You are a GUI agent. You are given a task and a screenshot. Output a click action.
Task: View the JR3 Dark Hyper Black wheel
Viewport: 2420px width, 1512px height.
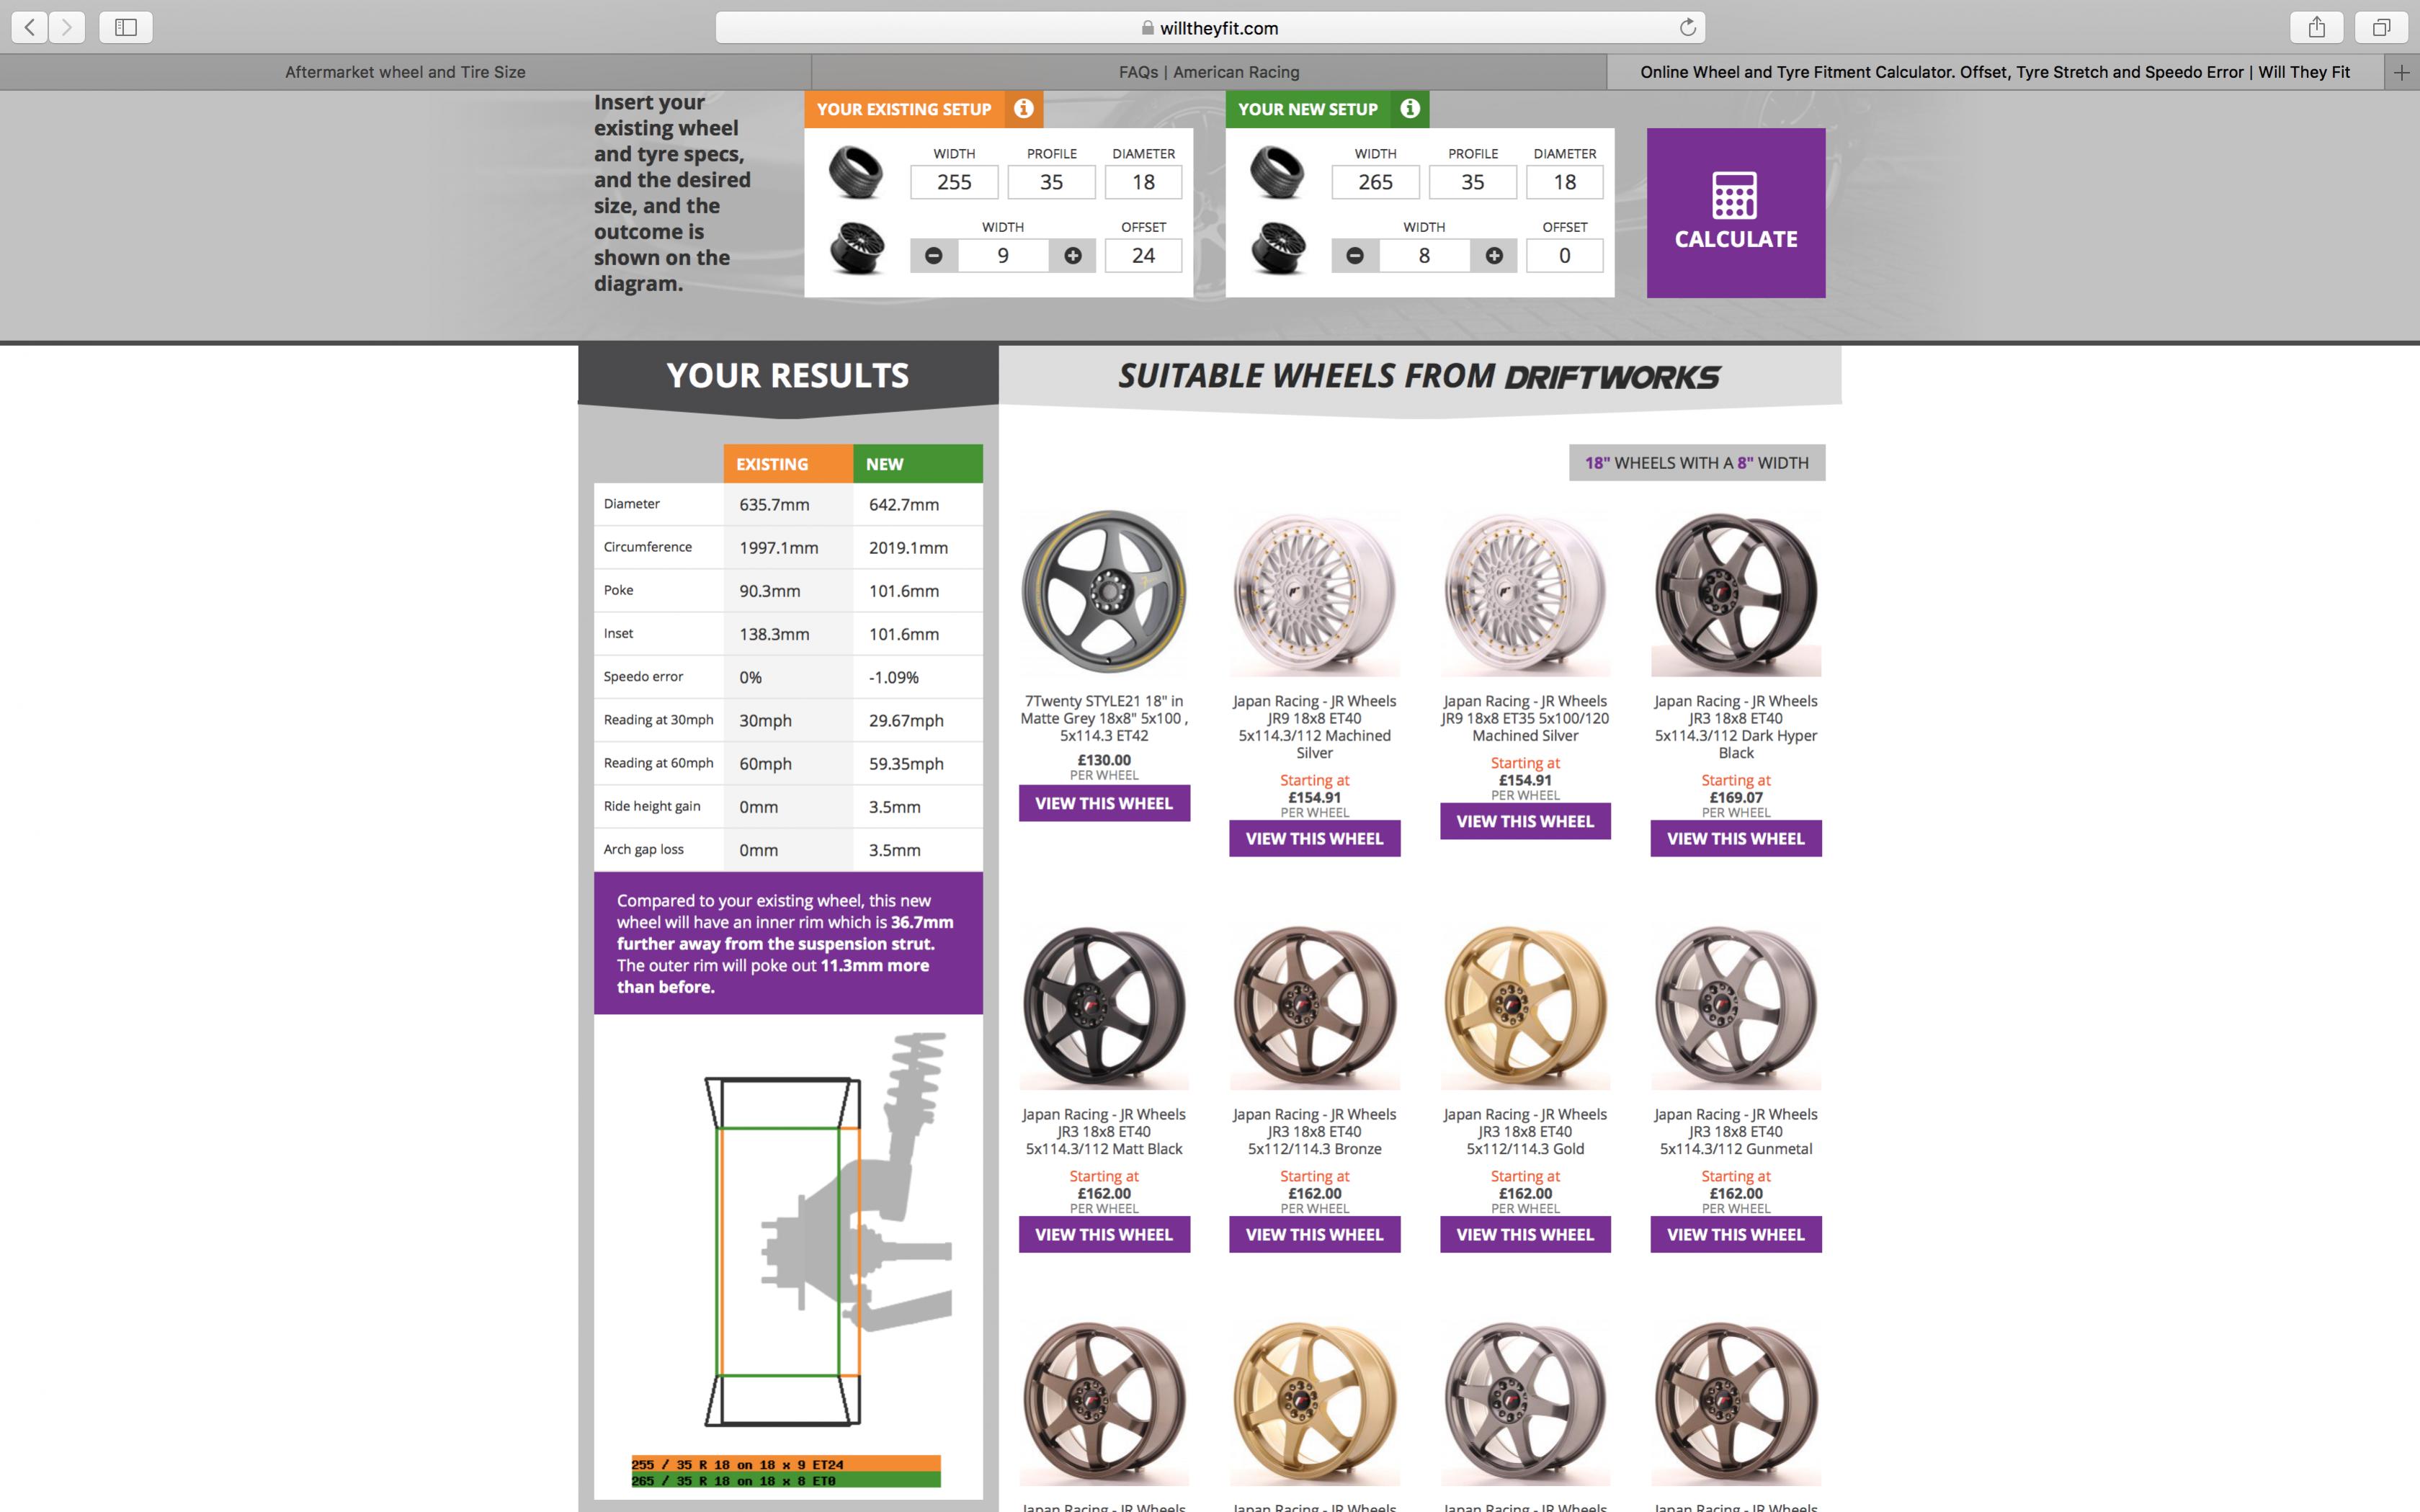click(x=1736, y=838)
